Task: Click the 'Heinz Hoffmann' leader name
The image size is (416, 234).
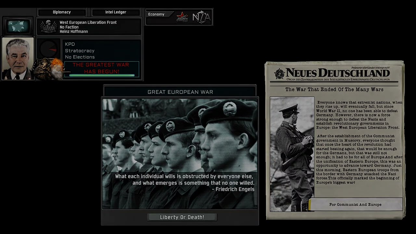Action: 74,32
